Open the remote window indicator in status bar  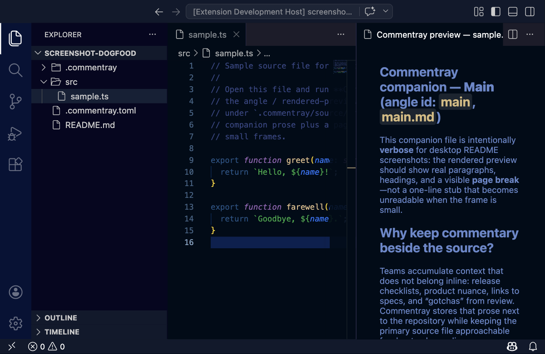pos(12,347)
